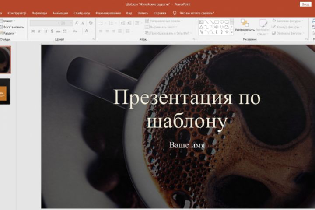
Task: Click Преобразовать в SmartArt
Action: (169, 33)
